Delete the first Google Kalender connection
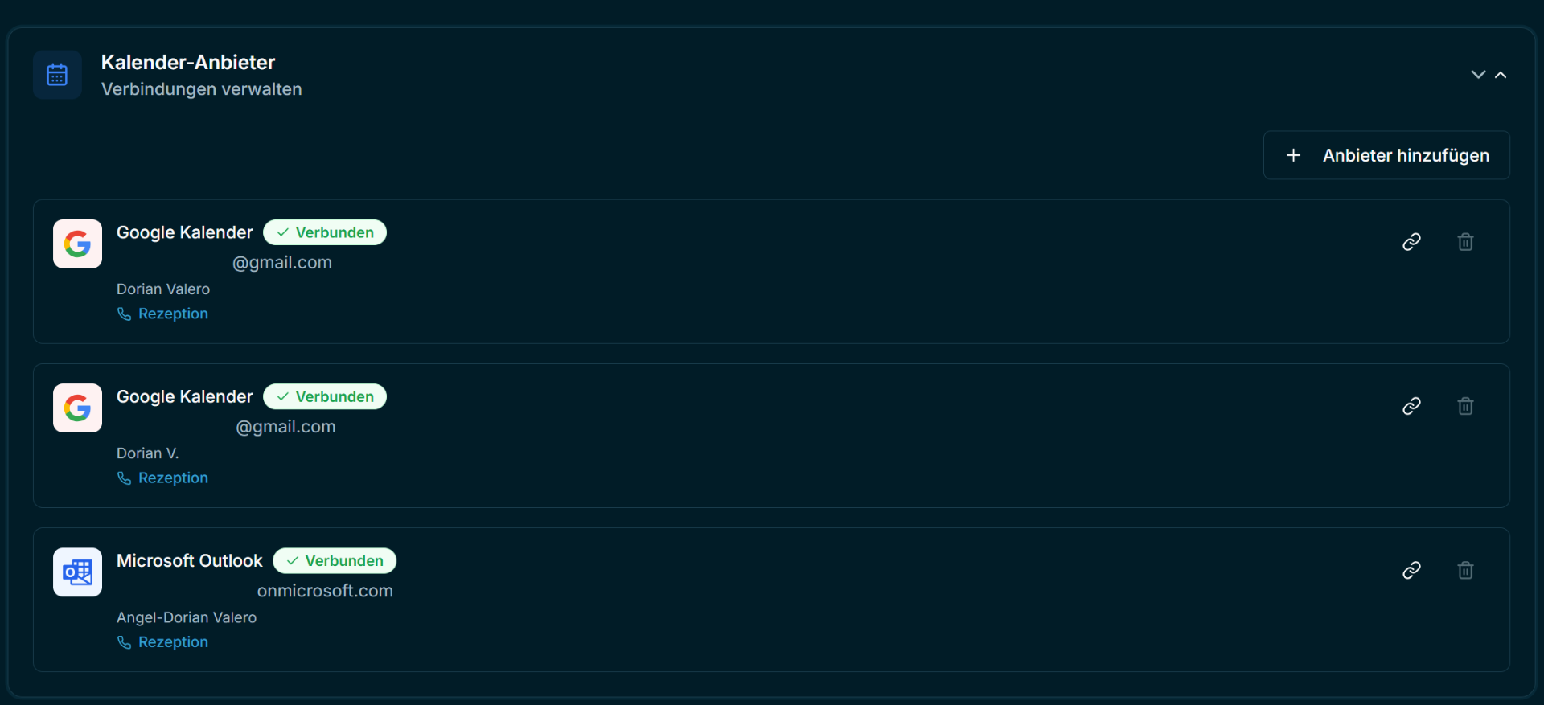Screen dimensions: 1544x705 [x=1465, y=242]
